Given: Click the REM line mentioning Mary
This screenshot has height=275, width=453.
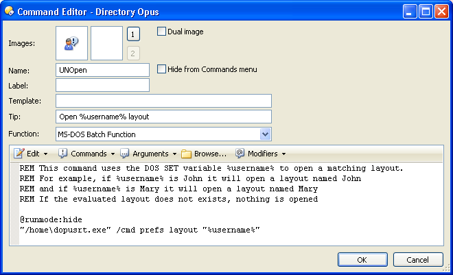Looking at the screenshot, I should coord(169,189).
